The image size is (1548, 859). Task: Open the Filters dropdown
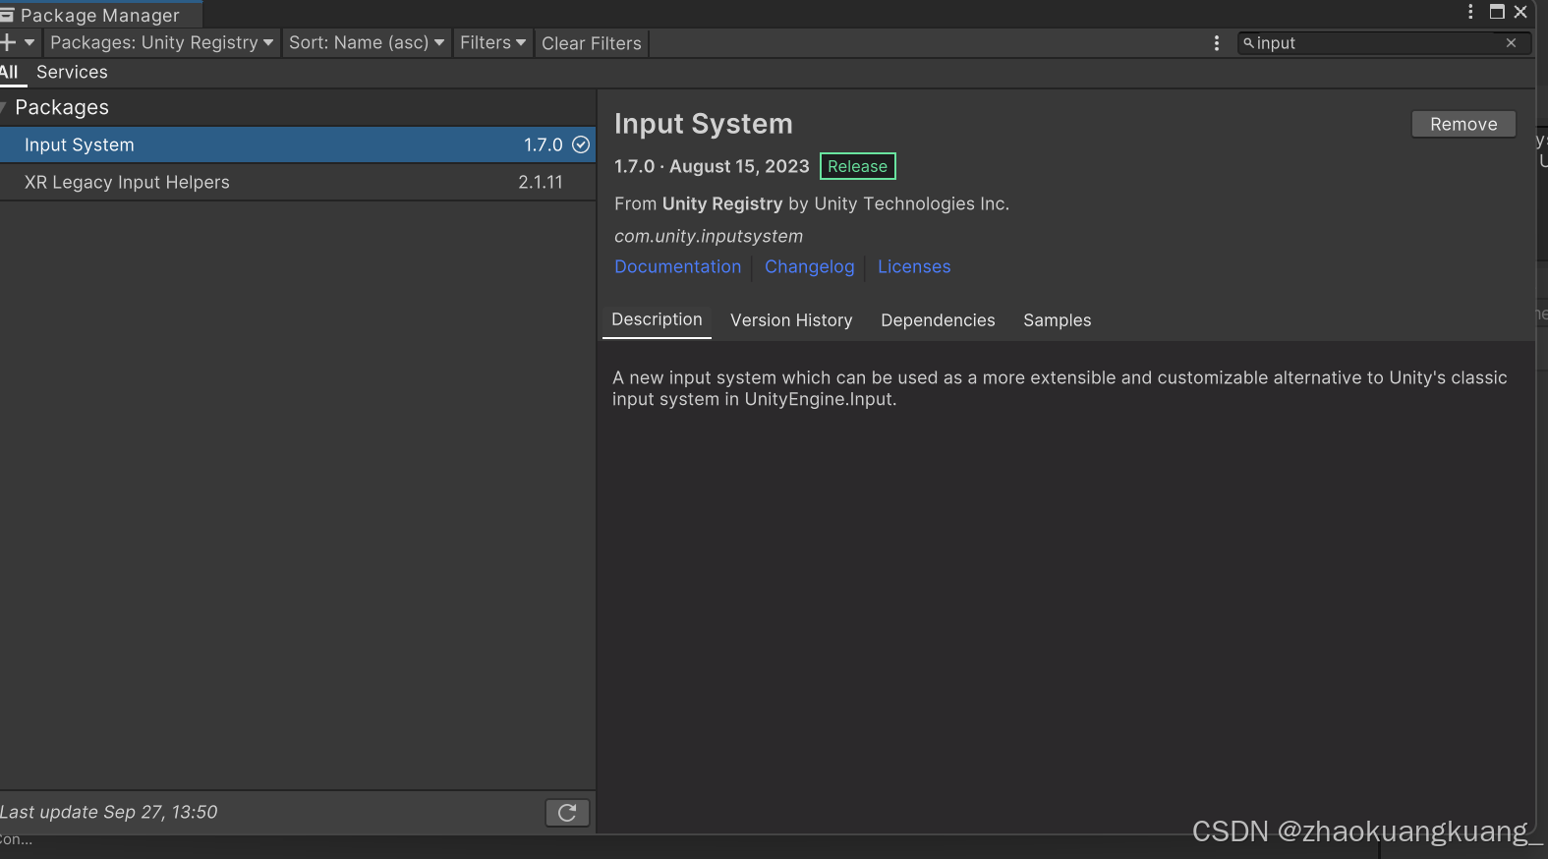[x=492, y=42]
